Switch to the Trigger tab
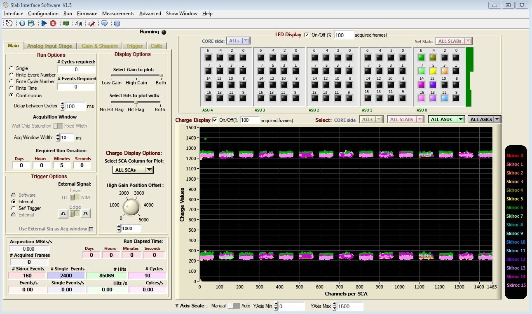Image resolution: width=532 pixels, height=314 pixels. [x=134, y=46]
